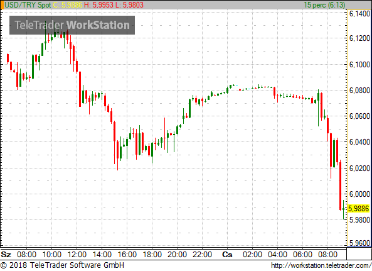Click the close value C: 5,9886 in header
Image resolution: width=372 pixels, height=271 pixels.
[68, 5]
